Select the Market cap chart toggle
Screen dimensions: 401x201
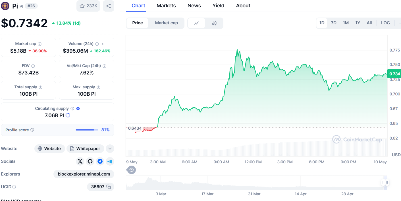click(x=167, y=23)
